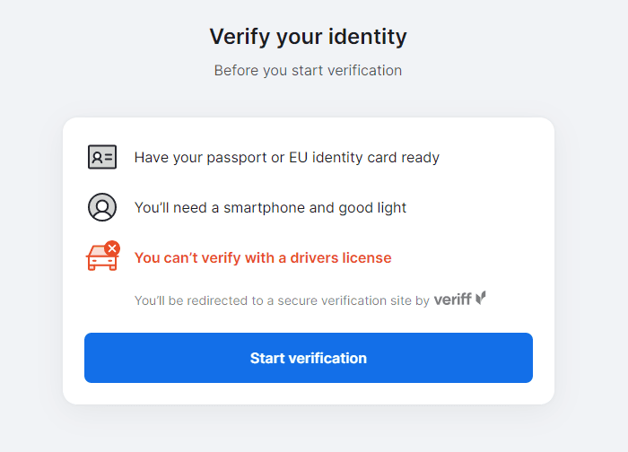
Task: Click the red car icon
Action: [x=100, y=258]
